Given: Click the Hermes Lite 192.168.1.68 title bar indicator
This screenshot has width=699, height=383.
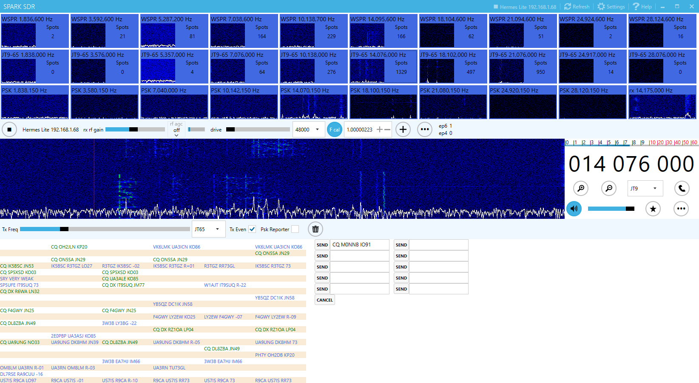Looking at the screenshot, I should point(525,7).
